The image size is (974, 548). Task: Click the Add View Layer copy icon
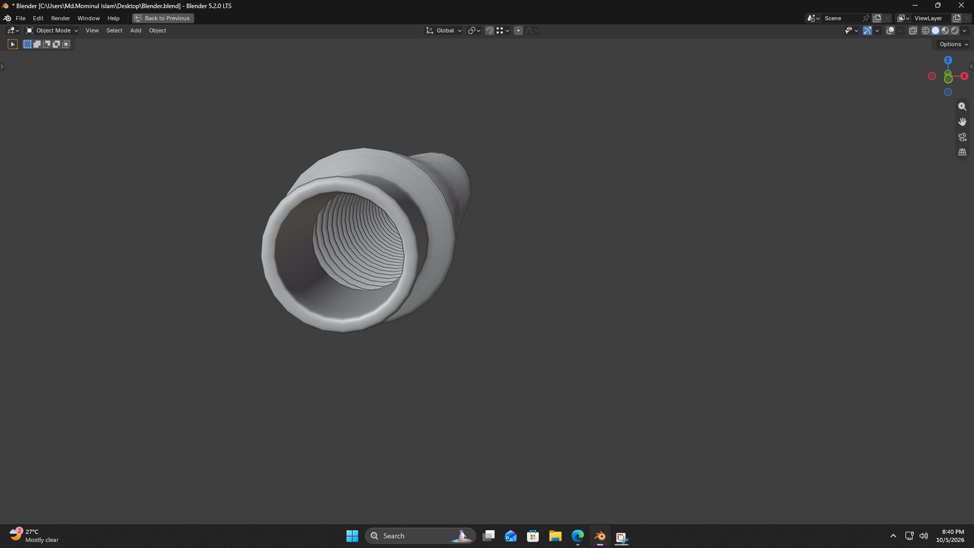956,18
